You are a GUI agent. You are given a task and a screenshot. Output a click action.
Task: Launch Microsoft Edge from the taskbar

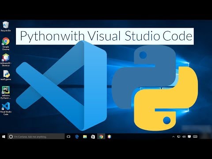pos(77,136)
